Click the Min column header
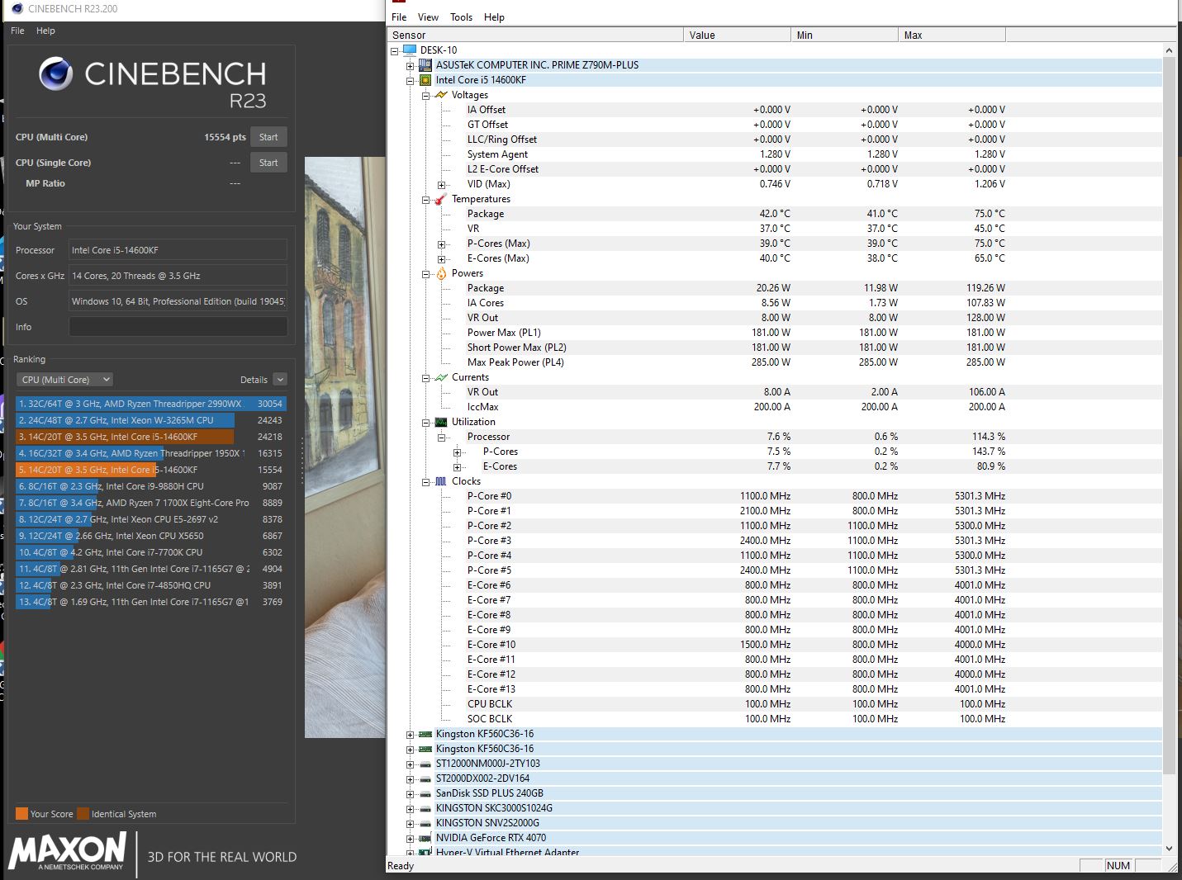Screen dimensions: 1182x880 pos(844,35)
